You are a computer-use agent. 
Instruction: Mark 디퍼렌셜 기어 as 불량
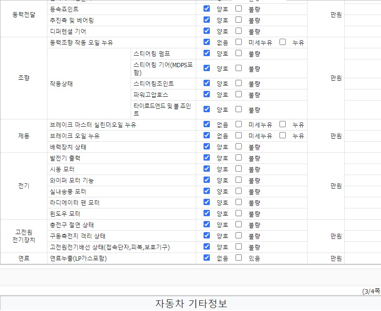238,31
